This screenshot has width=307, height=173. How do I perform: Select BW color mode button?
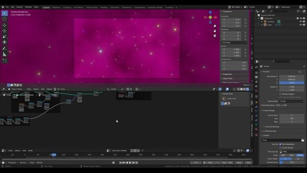(x=283, y=155)
